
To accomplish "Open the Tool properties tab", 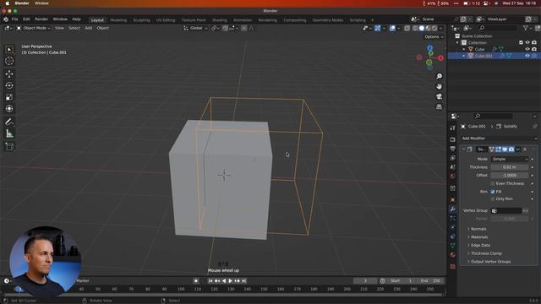I will [453, 128].
